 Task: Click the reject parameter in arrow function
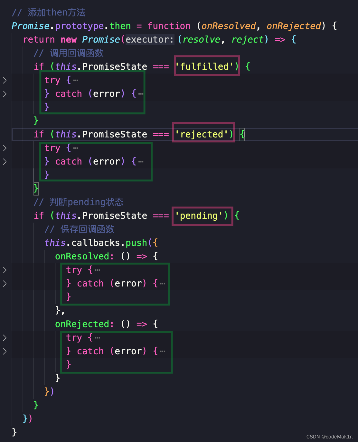pos(247,40)
